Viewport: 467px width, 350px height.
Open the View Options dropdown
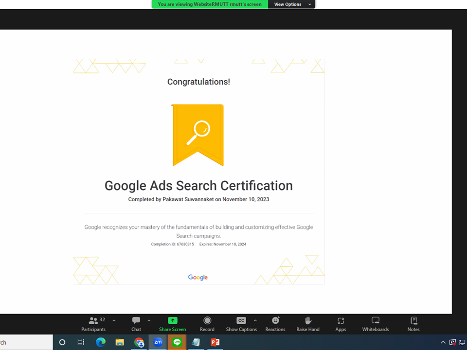tap(291, 4)
